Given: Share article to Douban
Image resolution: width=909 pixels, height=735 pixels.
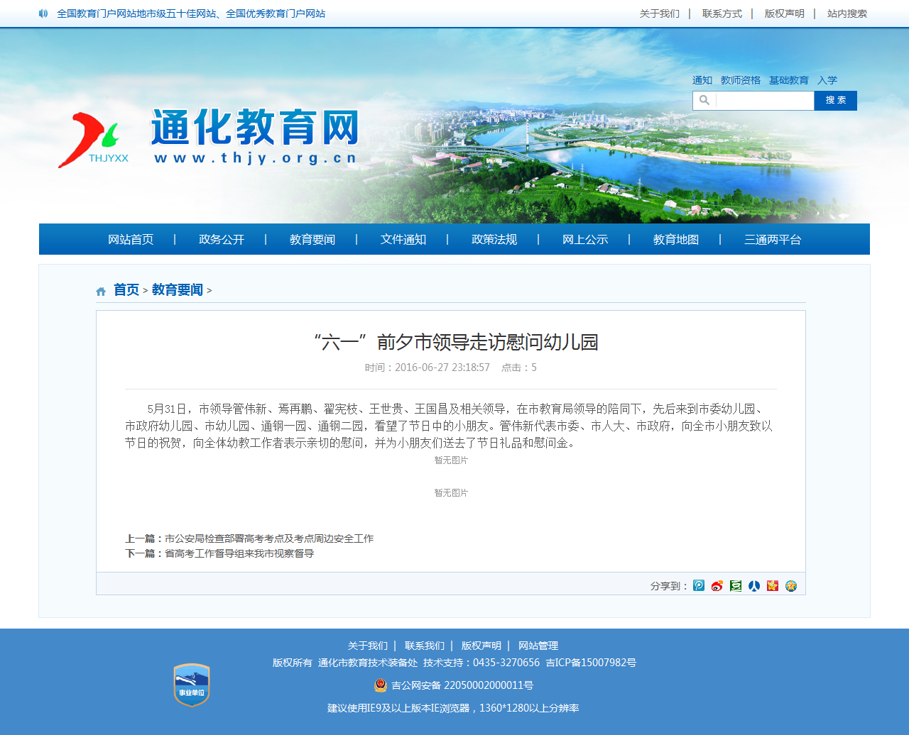Looking at the screenshot, I should (x=736, y=585).
